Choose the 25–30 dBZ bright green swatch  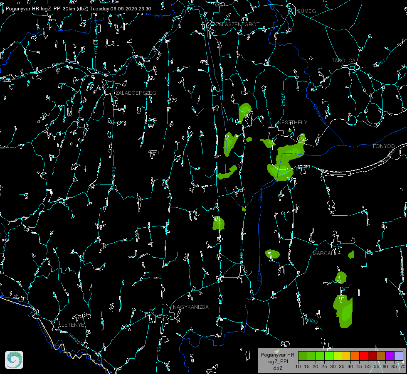pos(329,356)
